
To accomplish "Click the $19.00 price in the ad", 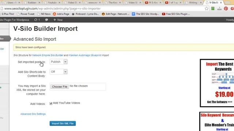I will 224,94.
